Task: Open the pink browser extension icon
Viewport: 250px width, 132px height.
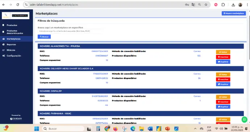Action: pyautogui.click(x=216, y=5)
